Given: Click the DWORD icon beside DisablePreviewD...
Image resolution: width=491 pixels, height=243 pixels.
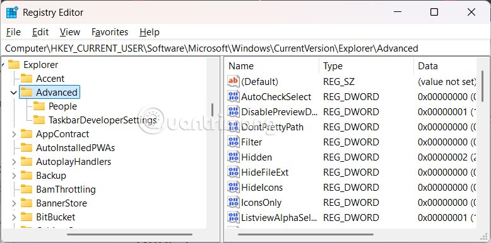Looking at the screenshot, I should 234,111.
